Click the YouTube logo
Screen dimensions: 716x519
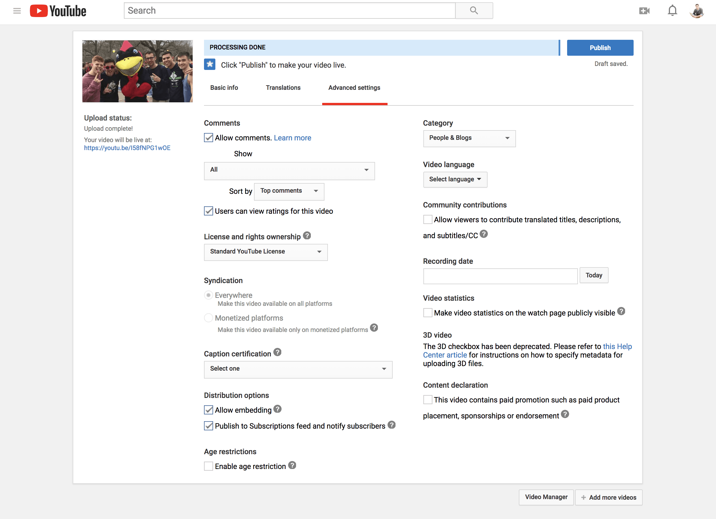(x=58, y=11)
